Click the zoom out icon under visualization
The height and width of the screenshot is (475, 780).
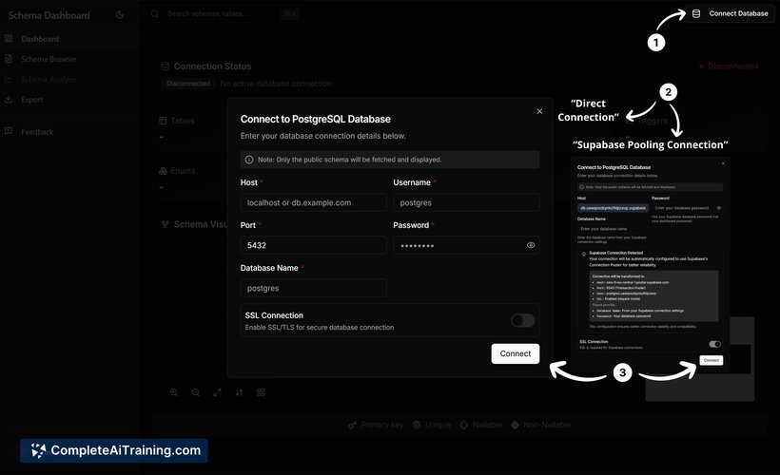pos(196,392)
